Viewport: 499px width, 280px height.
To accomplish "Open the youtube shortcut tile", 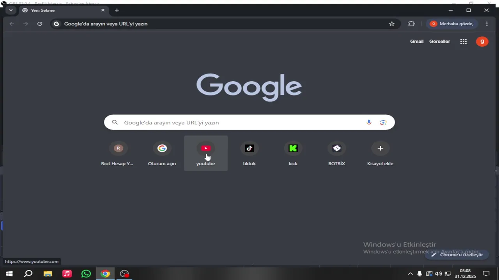I will pos(205,153).
